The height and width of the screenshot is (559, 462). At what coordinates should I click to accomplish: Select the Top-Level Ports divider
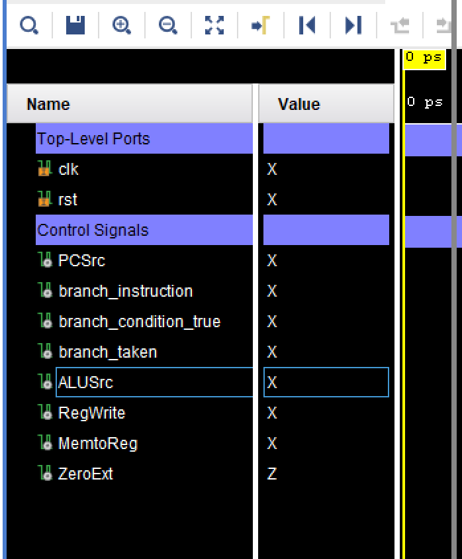[x=93, y=139]
